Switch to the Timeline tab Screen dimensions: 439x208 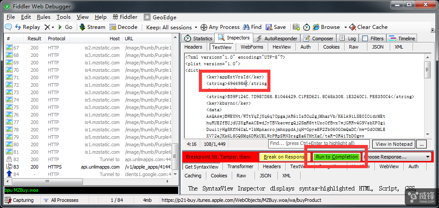pyautogui.click(x=402, y=39)
